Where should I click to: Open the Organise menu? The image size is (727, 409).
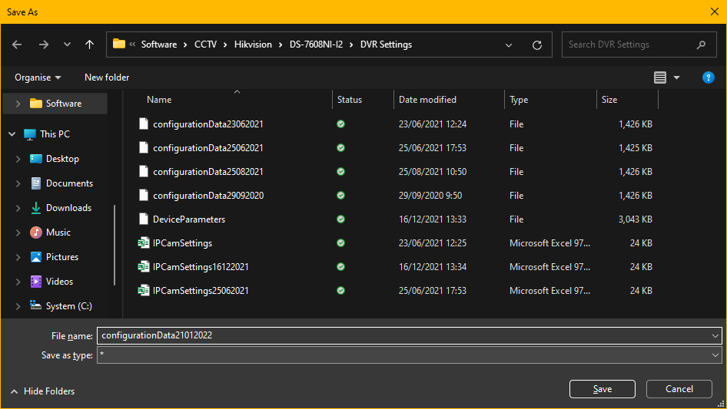pyautogui.click(x=37, y=78)
